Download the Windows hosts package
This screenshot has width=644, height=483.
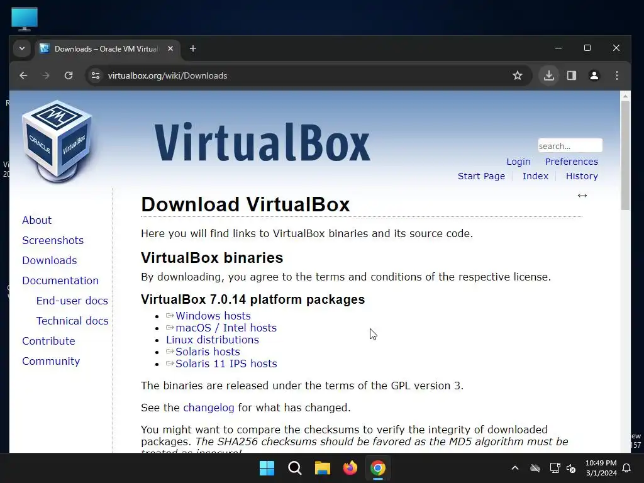pyautogui.click(x=213, y=316)
